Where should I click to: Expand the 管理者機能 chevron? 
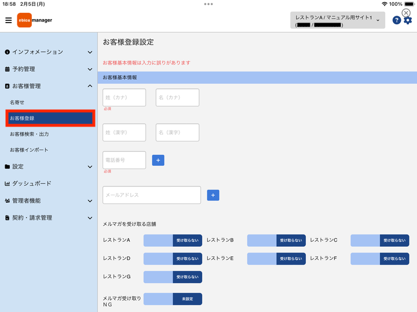tap(90, 201)
